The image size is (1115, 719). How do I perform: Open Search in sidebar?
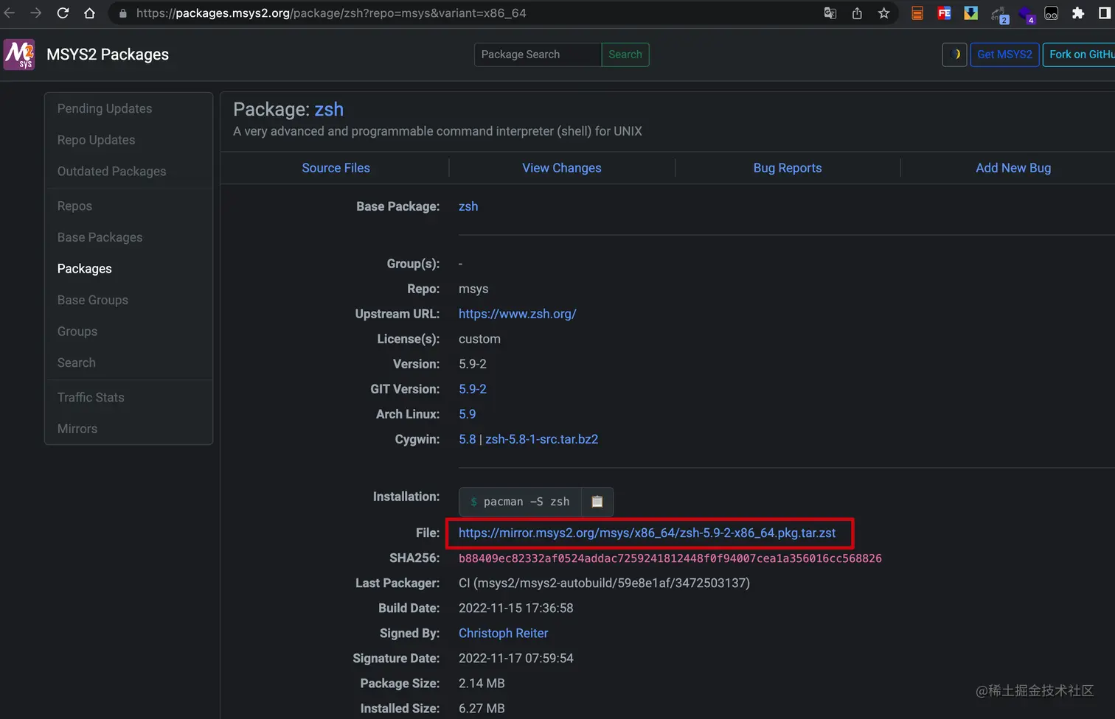(76, 362)
